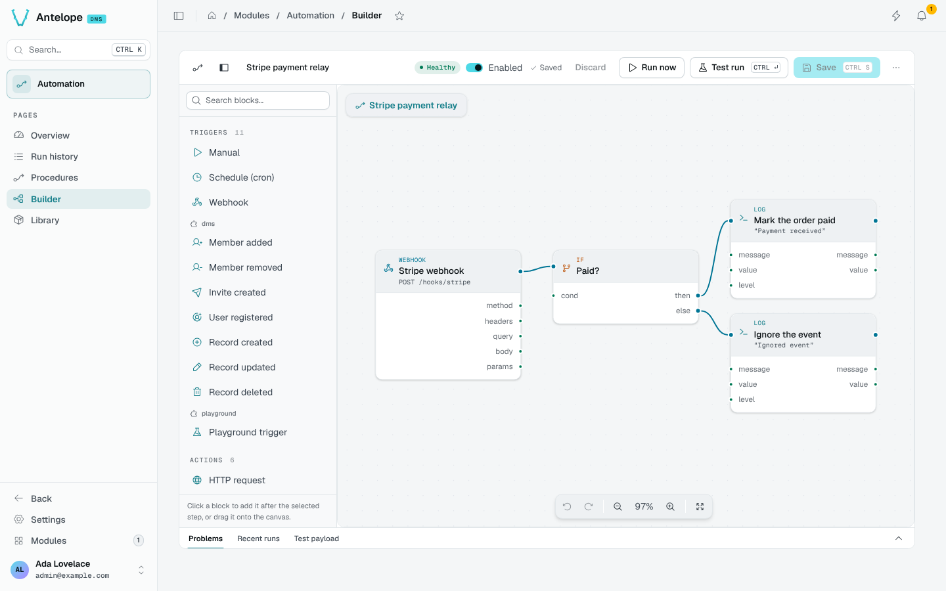Toggle the Enabled switch off
946x591 pixels.
click(474, 68)
